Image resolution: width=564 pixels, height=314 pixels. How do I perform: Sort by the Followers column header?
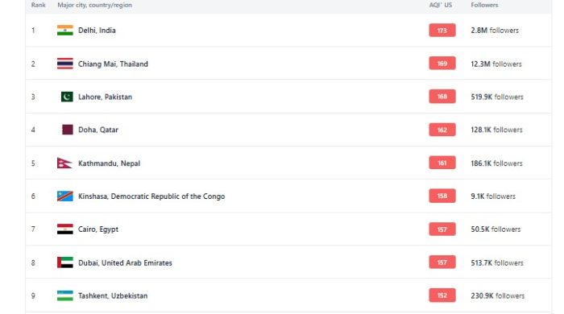pyautogui.click(x=484, y=5)
